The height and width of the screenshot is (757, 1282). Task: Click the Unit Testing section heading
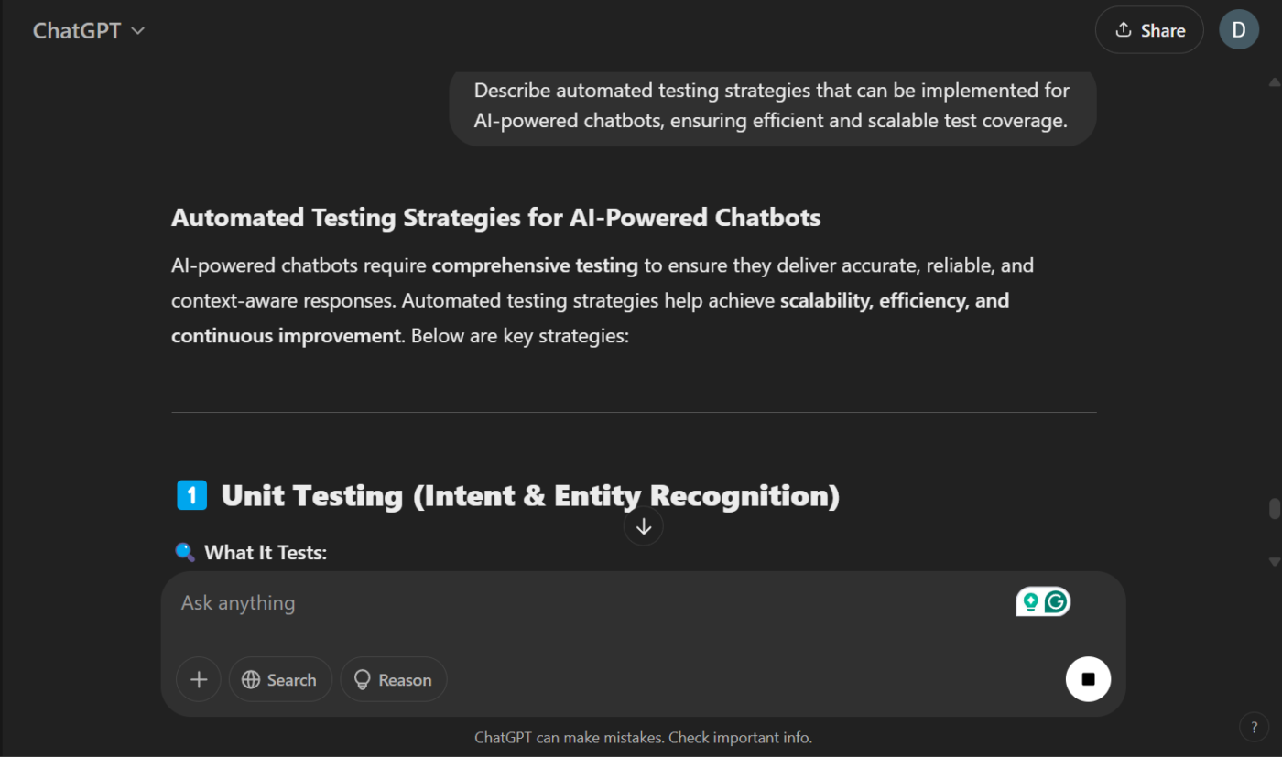coord(530,495)
